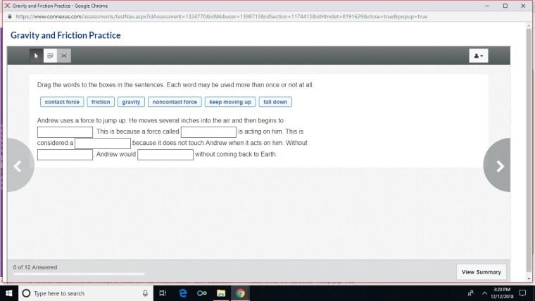Open the People icon in system tray
The height and width of the screenshot is (301, 535).
point(470,293)
